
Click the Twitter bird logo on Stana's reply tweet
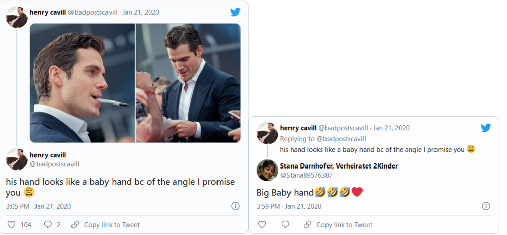tap(486, 128)
